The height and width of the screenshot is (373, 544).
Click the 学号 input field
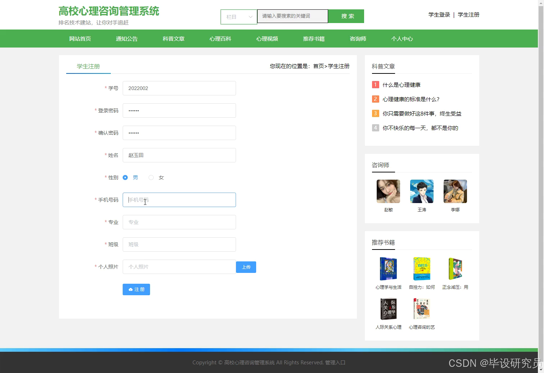click(x=179, y=88)
